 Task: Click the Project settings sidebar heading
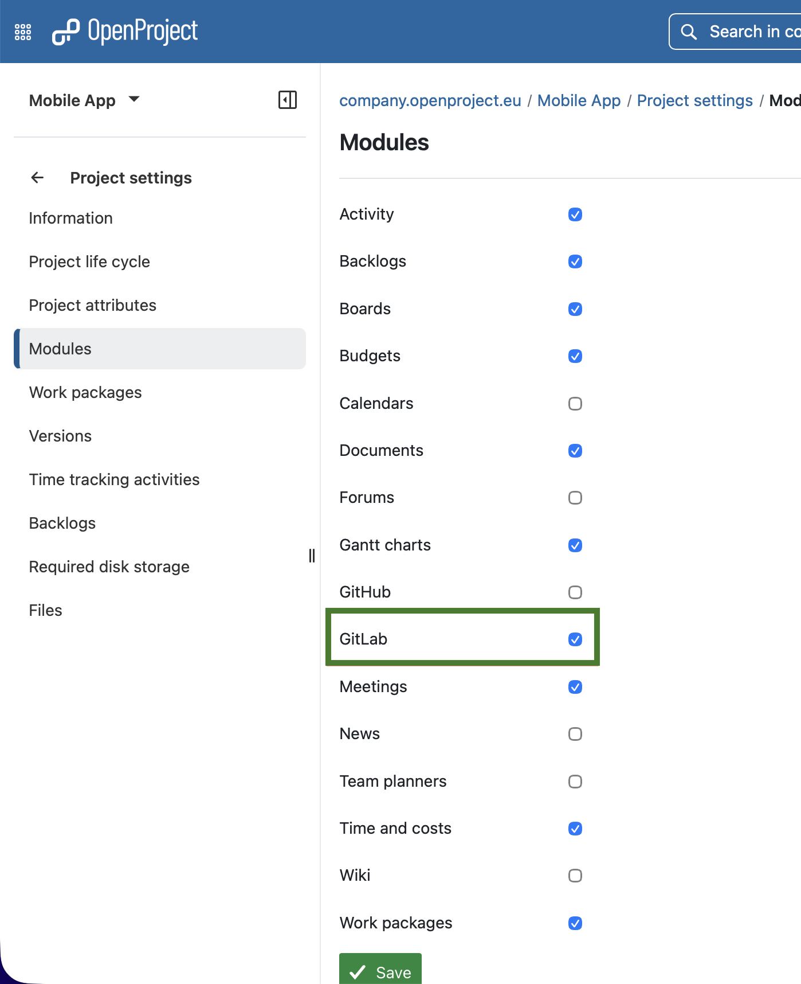pos(131,178)
